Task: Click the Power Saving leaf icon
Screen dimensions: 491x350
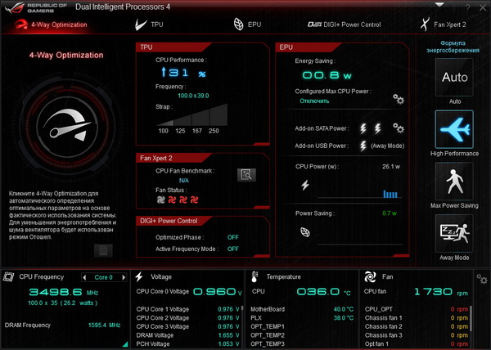Action: point(305,231)
